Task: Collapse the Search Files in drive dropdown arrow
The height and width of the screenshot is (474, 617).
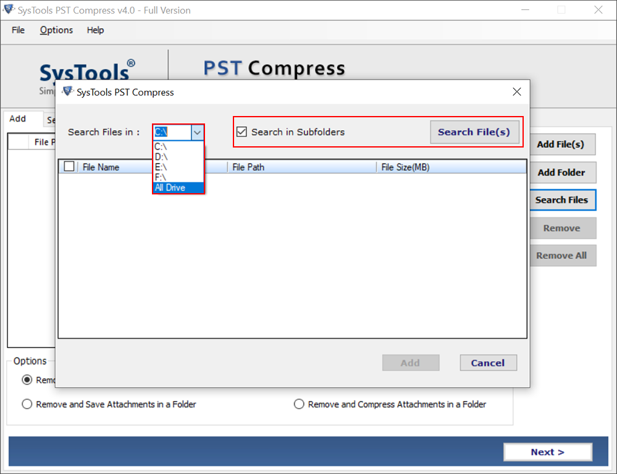Action: coord(197,132)
